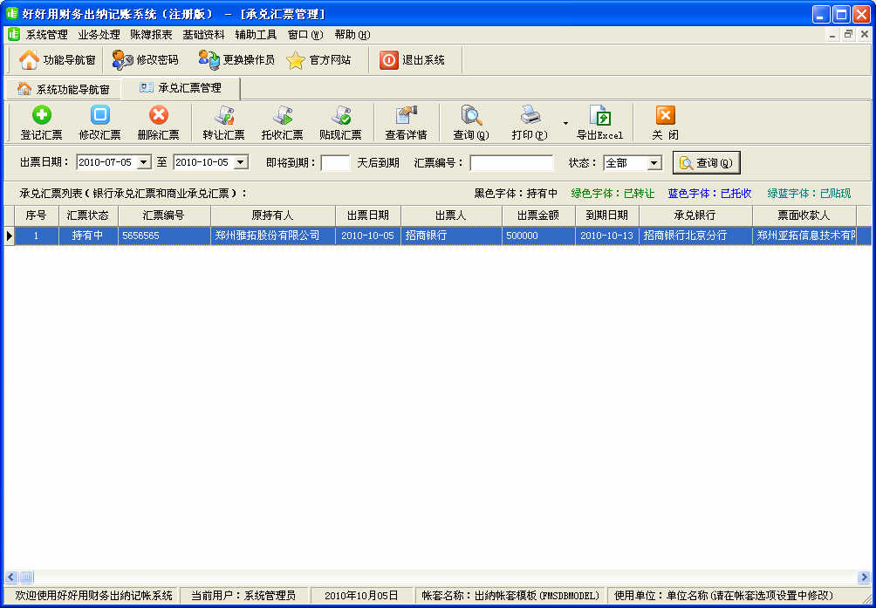876x608 pixels.
Task: Open 查看详情 view details
Action: tap(406, 115)
